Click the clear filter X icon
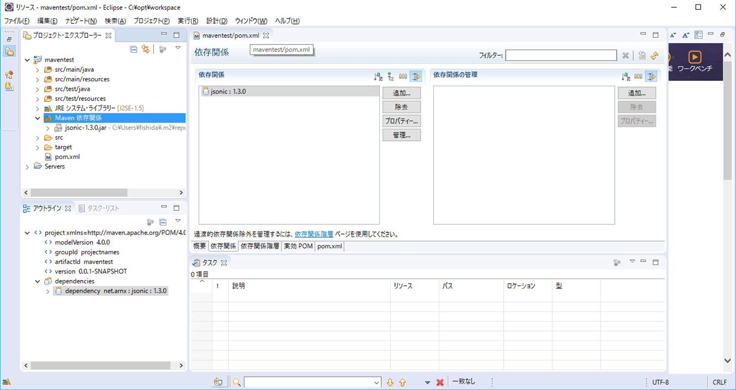The width and height of the screenshot is (736, 390). click(x=625, y=55)
